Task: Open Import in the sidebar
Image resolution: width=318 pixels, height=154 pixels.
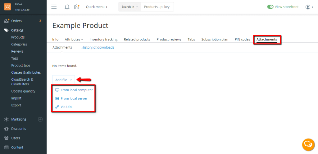Action: point(16,98)
